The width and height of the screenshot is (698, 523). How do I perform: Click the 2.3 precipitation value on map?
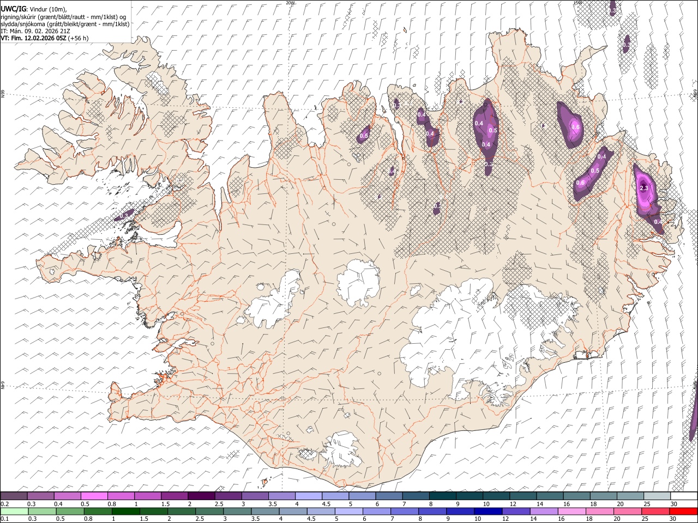tap(643, 188)
